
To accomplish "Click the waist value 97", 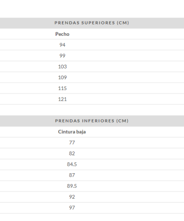I will 72,208.
